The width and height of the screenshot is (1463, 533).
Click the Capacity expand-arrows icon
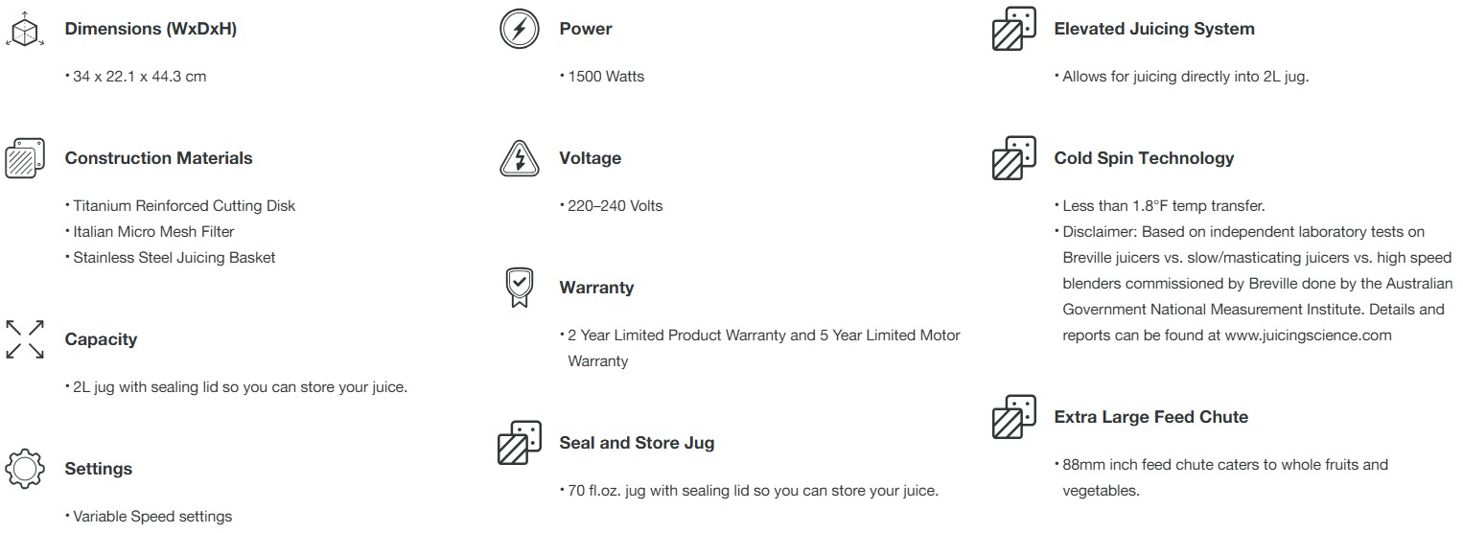[x=25, y=339]
